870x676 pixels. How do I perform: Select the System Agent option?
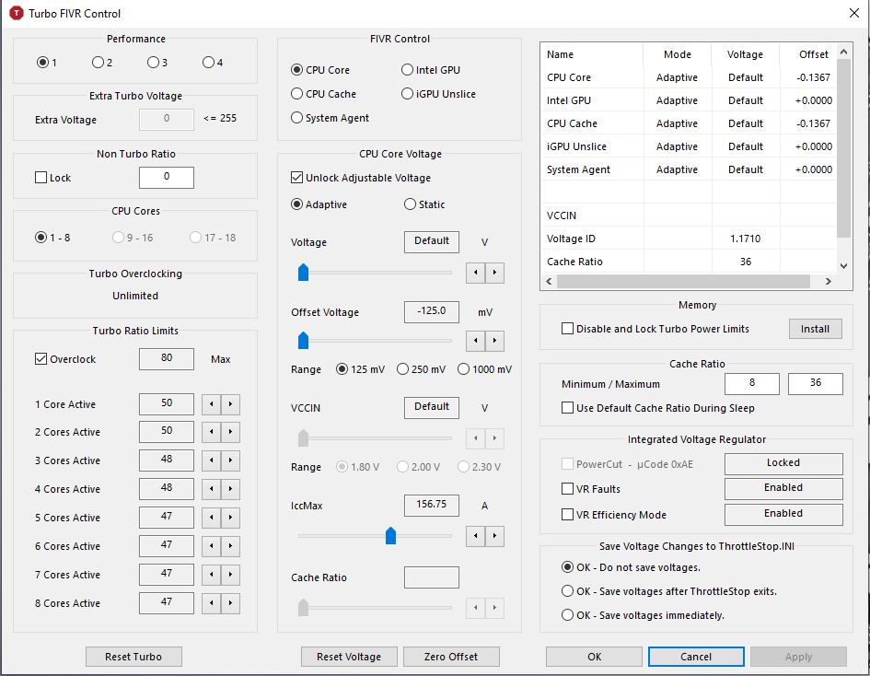pyautogui.click(x=330, y=118)
